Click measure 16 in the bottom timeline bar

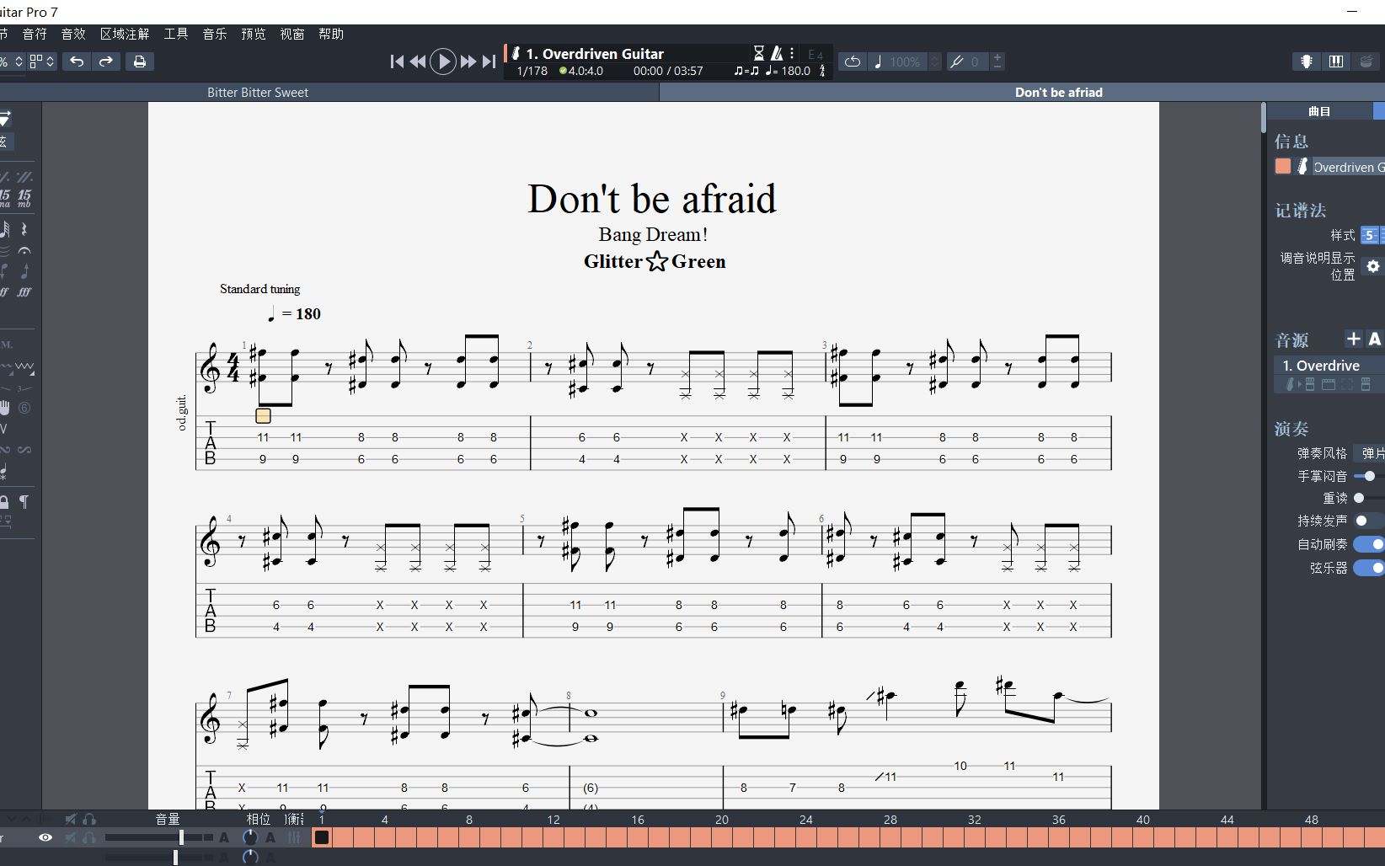(638, 837)
